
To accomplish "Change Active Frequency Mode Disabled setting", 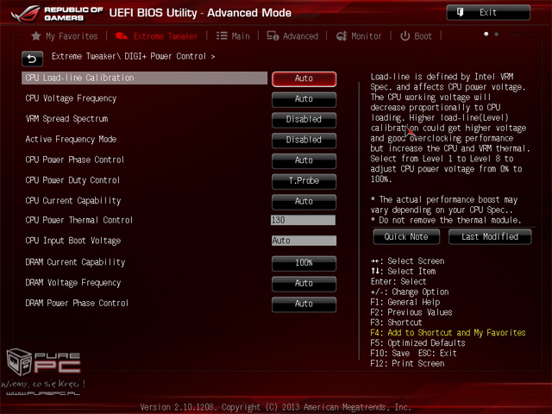I will point(304,140).
